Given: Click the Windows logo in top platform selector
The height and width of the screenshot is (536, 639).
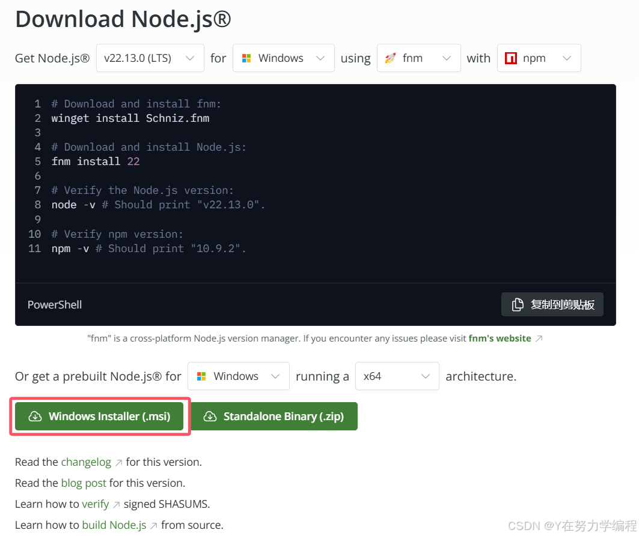Looking at the screenshot, I should [246, 58].
